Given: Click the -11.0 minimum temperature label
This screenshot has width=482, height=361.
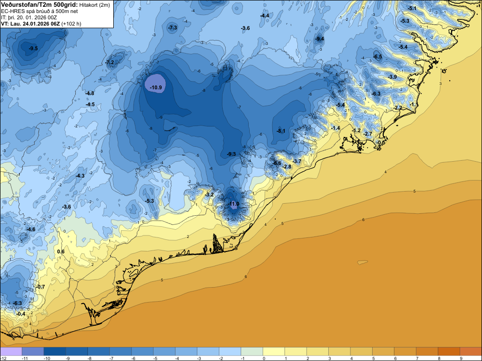Looking at the screenshot, I should (x=233, y=204).
